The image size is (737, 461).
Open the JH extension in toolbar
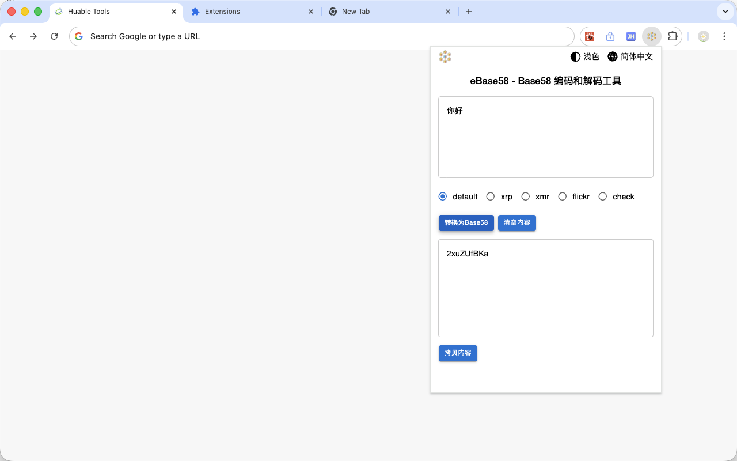coord(631,36)
